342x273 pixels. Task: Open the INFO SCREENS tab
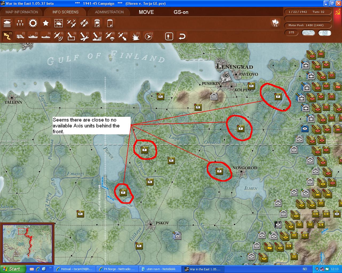pyautogui.click(x=65, y=12)
